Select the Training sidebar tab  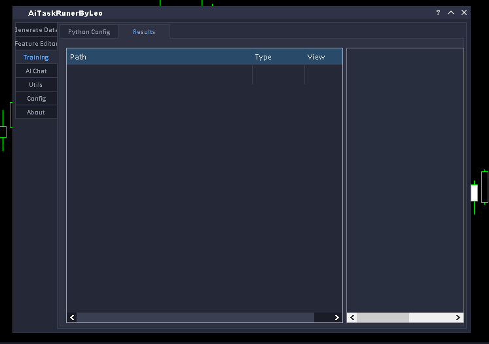coord(36,58)
